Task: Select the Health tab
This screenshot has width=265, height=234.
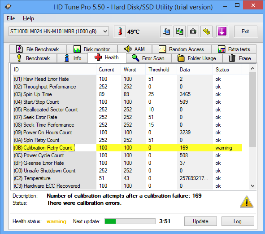Action: coord(107,57)
